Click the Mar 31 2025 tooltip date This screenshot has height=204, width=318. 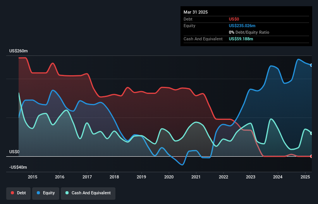point(196,12)
